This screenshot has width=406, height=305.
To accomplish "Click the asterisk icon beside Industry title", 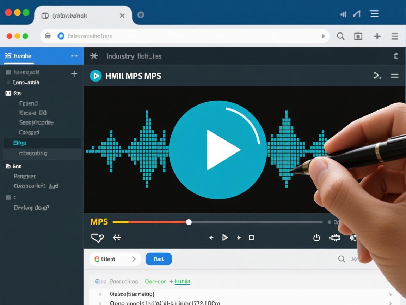I will coord(94,56).
